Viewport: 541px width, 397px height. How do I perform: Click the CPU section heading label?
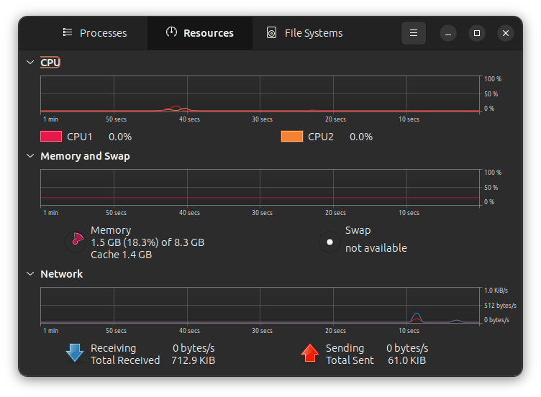50,63
